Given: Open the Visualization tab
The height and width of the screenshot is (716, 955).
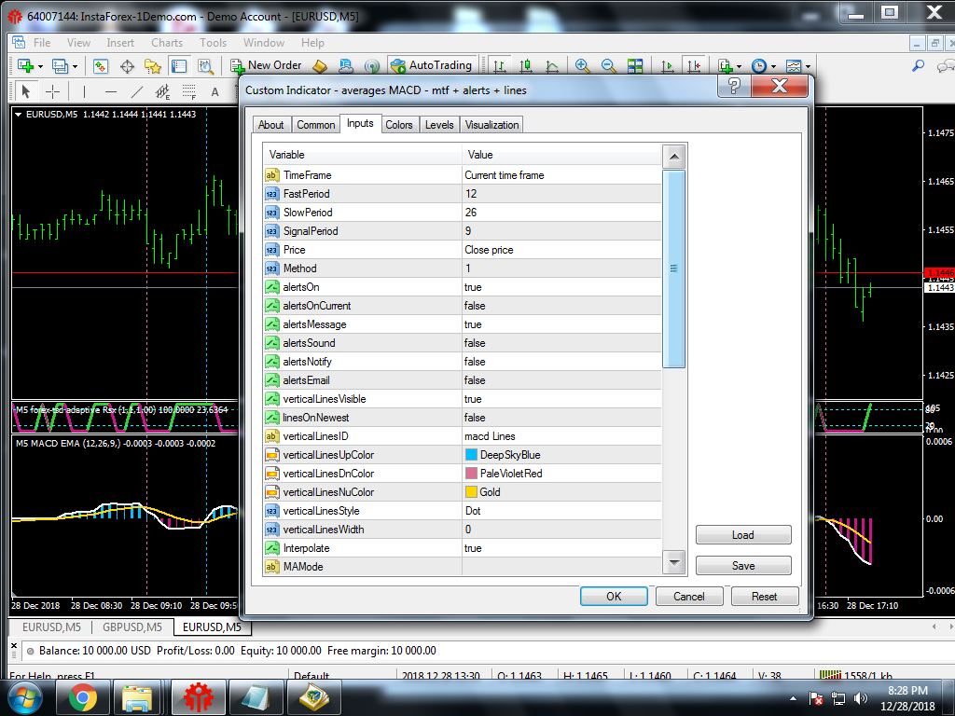Looking at the screenshot, I should [x=491, y=125].
